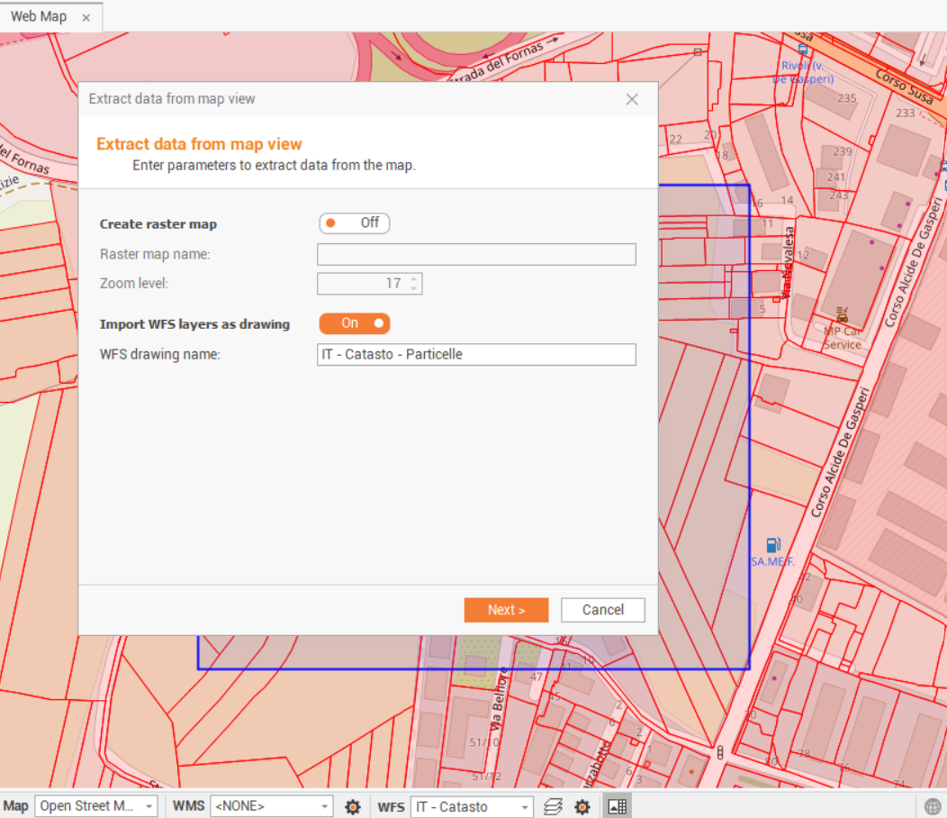Open WFS settings gear icon
The width and height of the screenshot is (947, 818).
coord(582,806)
